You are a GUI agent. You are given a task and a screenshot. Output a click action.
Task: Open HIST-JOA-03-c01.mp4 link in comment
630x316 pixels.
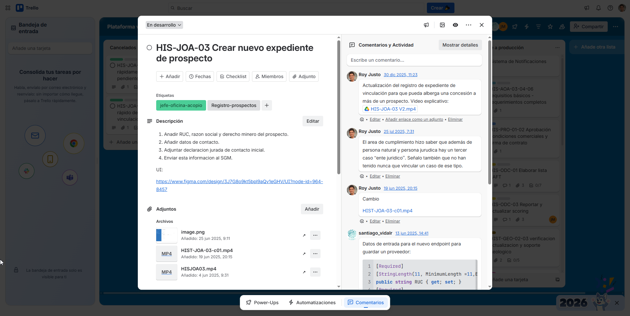(x=388, y=211)
